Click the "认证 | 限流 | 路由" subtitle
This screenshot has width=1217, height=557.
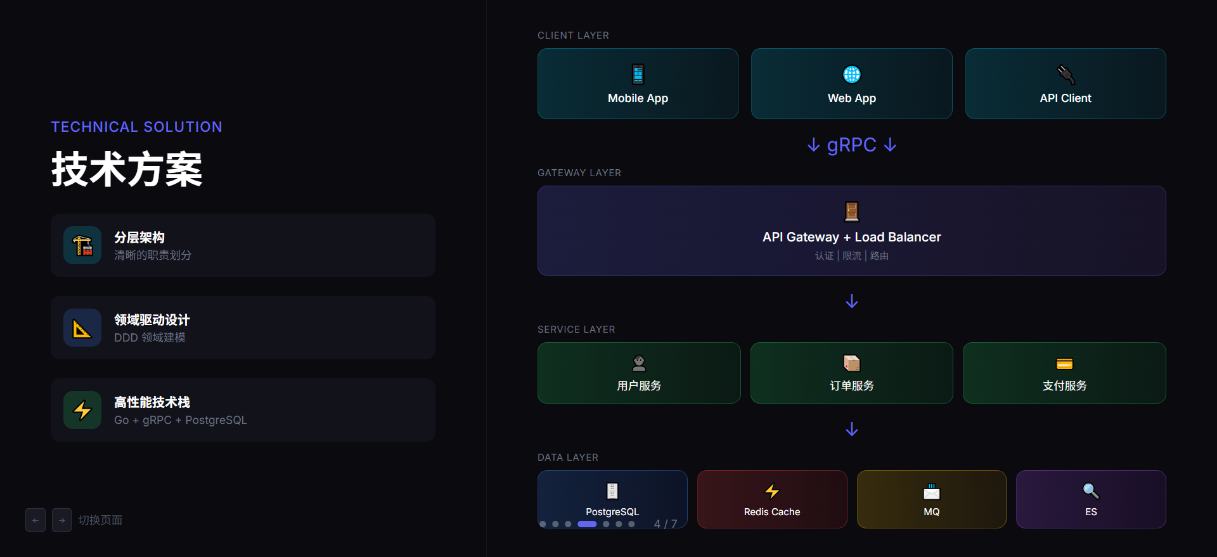[x=852, y=256]
